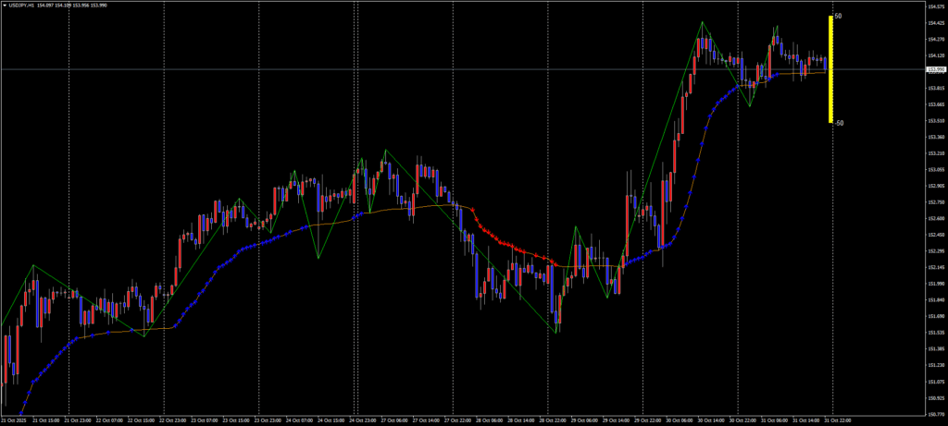
Task: Click the 29 Oct 06:00 time label
Action: [x=585, y=420]
